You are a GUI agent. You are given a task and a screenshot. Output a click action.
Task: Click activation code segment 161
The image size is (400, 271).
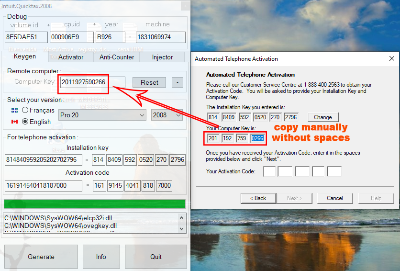(x=99, y=185)
